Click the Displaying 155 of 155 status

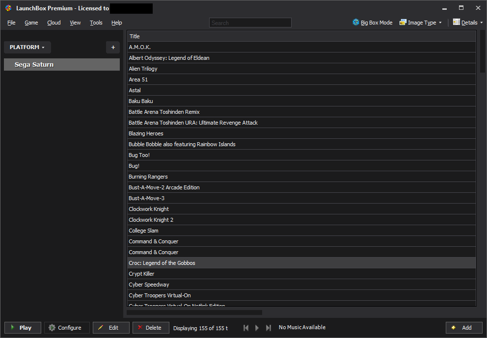point(200,328)
